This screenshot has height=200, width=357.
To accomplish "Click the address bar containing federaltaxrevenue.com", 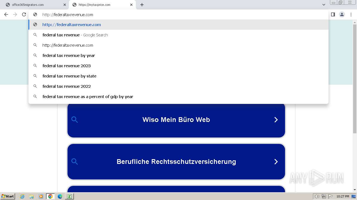I will point(178,15).
